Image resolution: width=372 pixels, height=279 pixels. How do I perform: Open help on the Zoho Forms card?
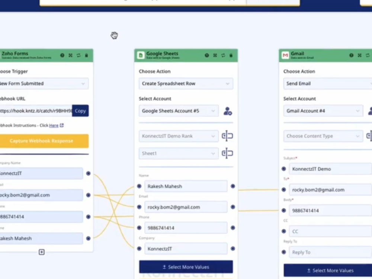pyautogui.click(x=62, y=55)
